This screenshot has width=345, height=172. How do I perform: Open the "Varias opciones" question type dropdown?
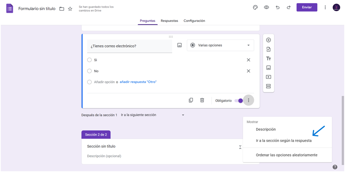[x=221, y=45]
